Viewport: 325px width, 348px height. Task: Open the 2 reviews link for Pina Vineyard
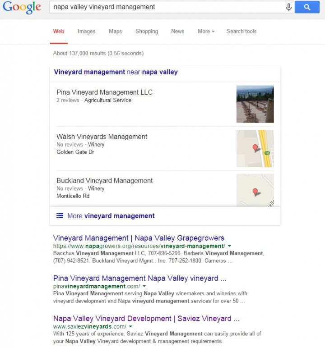point(68,101)
